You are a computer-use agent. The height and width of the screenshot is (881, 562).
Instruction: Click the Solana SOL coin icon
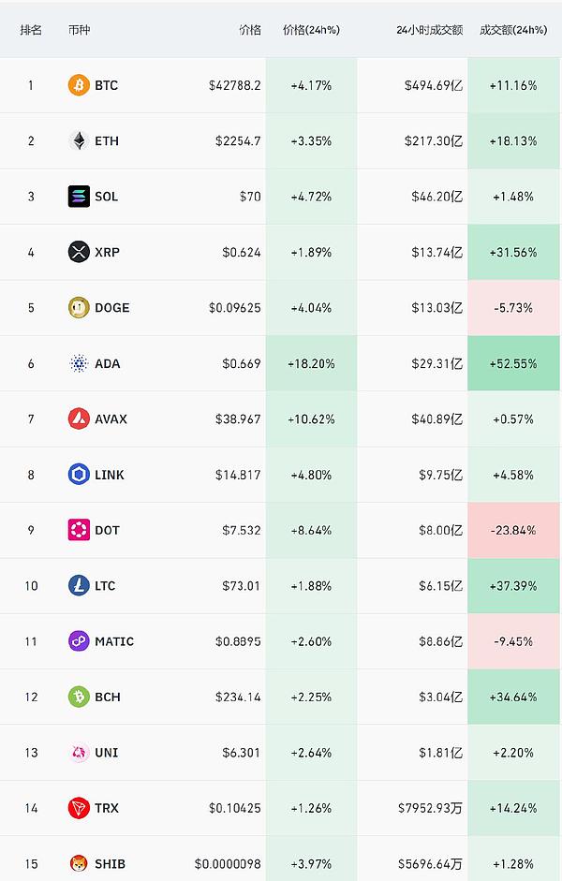click(x=79, y=197)
